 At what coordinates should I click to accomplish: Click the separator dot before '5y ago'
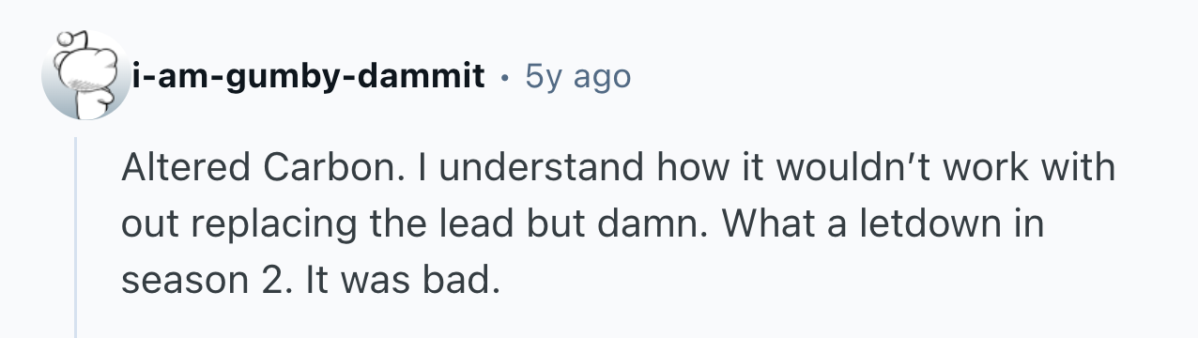[506, 79]
